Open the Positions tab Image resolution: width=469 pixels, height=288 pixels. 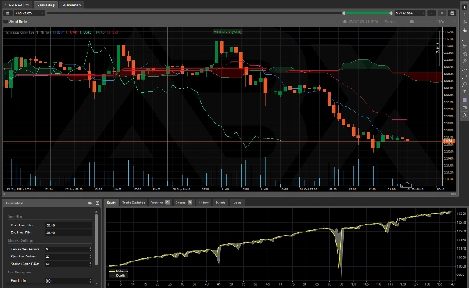159,203
